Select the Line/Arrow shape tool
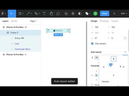The image size is (129, 96). tap(28, 14)
